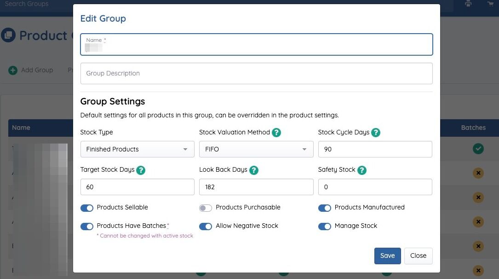The width and height of the screenshot is (499, 279).
Task: Click the green plus Add Group icon
Action: 13,70
